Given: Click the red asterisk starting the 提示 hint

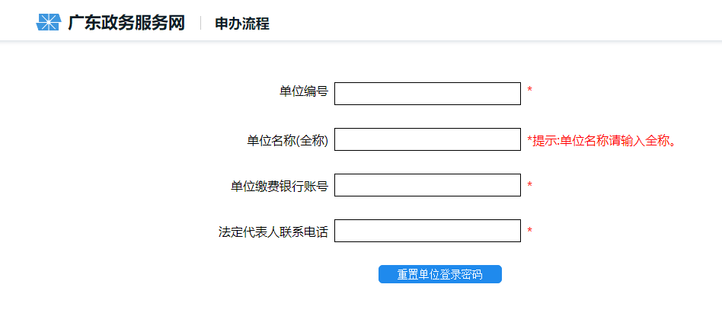Looking at the screenshot, I should pos(529,139).
